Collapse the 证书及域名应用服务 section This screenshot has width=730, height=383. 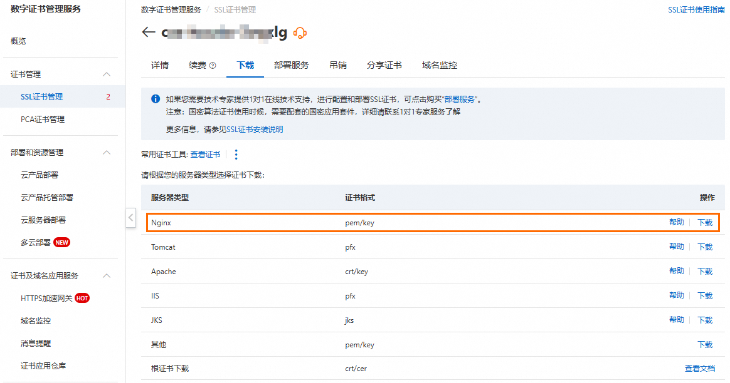coord(107,276)
